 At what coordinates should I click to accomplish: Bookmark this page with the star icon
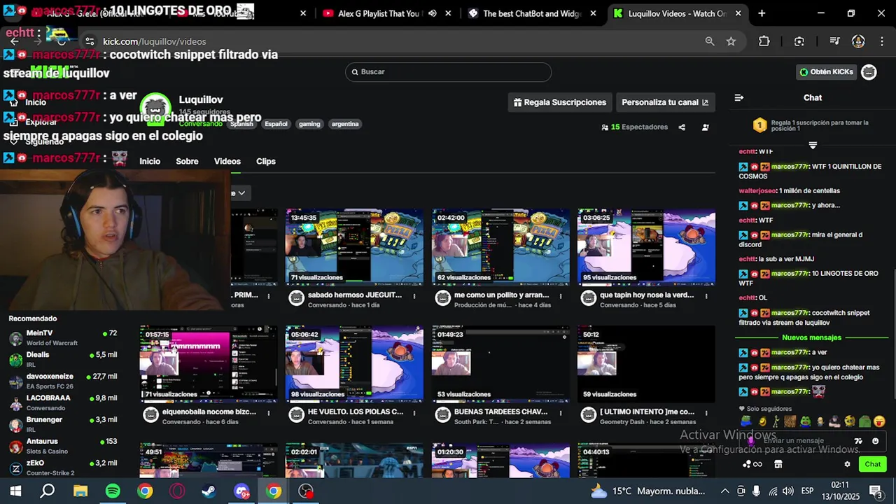[731, 41]
